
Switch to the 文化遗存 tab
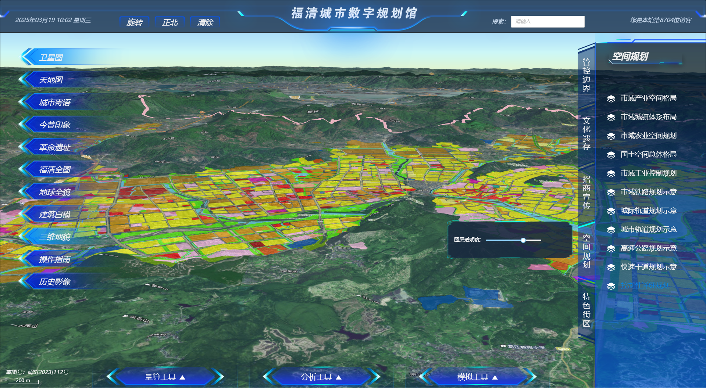click(586, 133)
